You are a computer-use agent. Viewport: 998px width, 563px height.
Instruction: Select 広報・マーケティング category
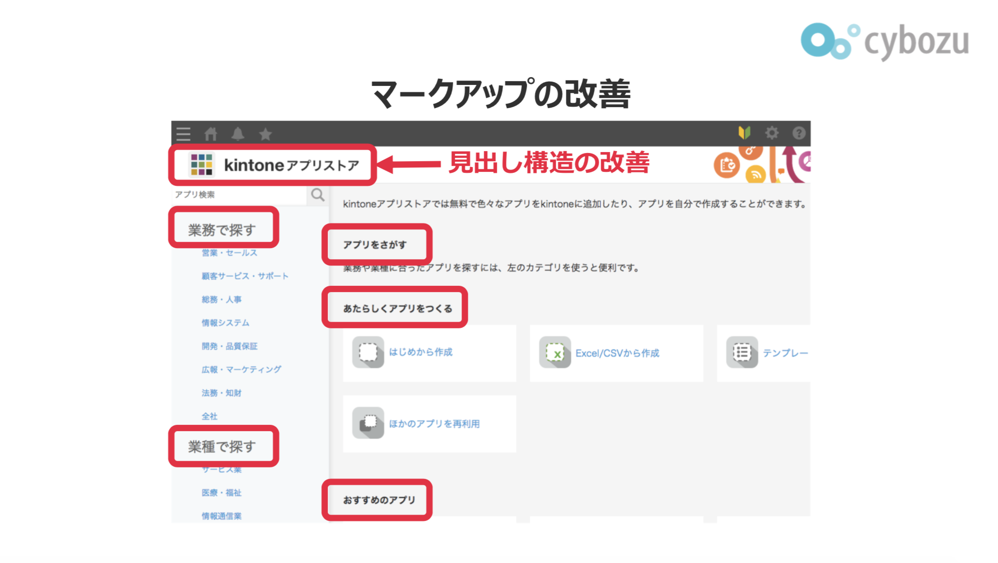point(241,369)
